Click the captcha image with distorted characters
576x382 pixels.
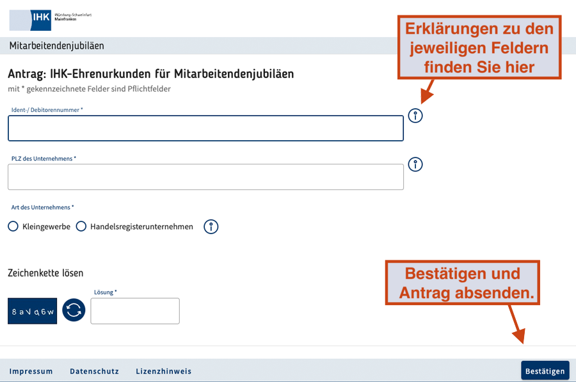pyautogui.click(x=33, y=311)
